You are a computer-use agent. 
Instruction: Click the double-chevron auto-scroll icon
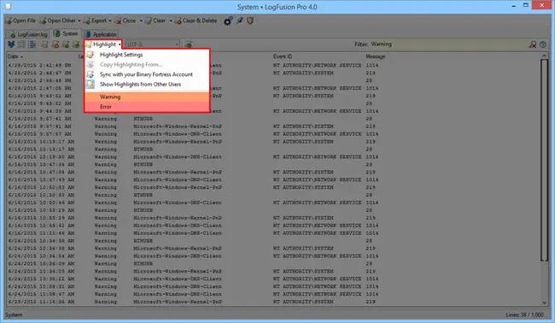(x=11, y=44)
